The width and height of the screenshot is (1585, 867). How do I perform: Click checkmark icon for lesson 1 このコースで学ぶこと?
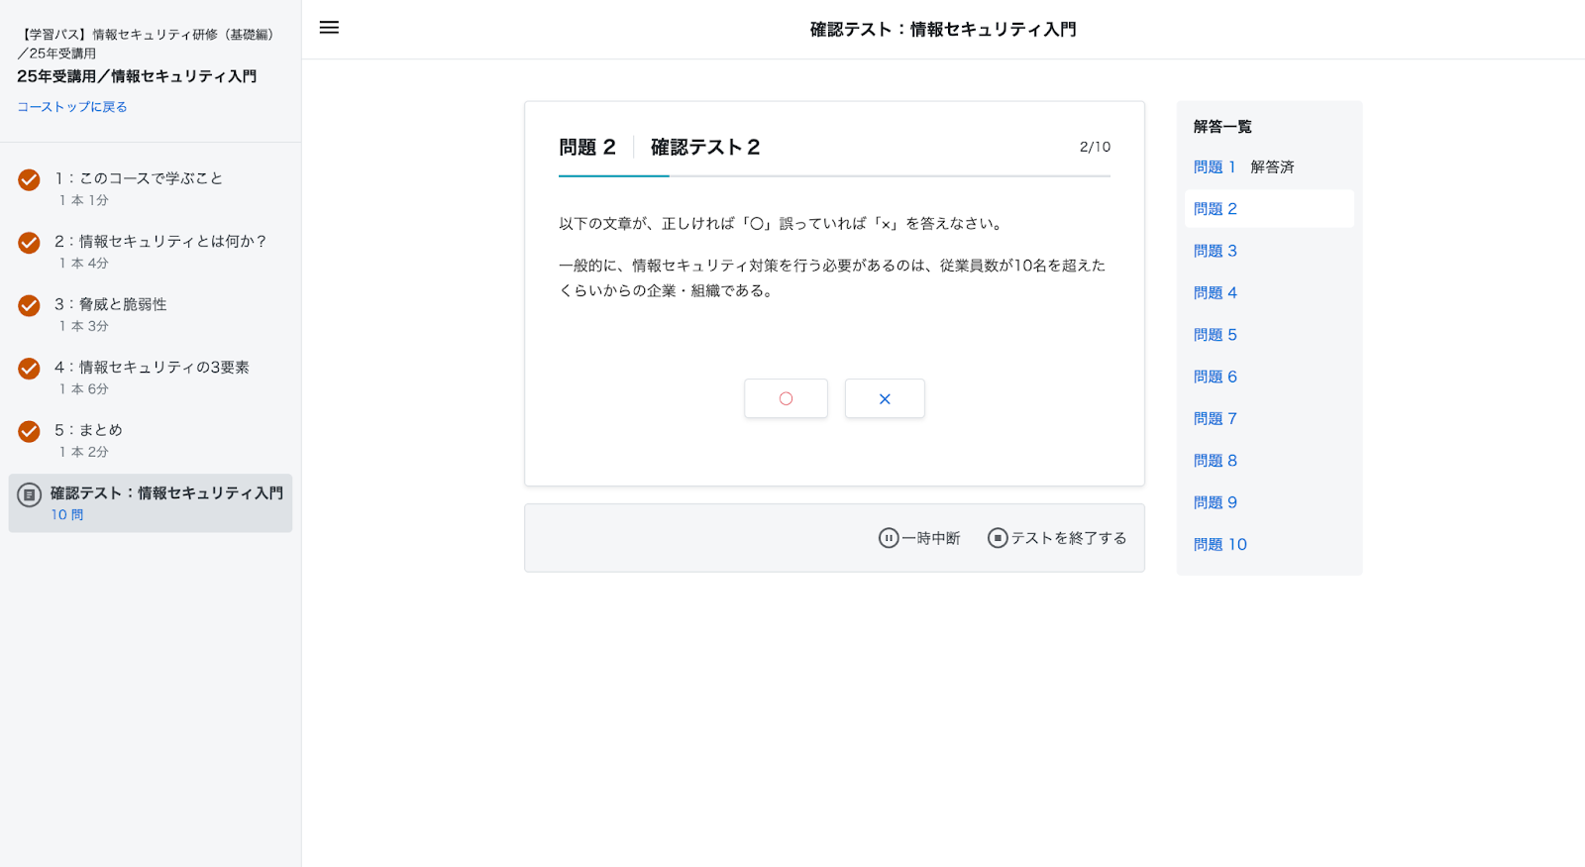pos(29,179)
